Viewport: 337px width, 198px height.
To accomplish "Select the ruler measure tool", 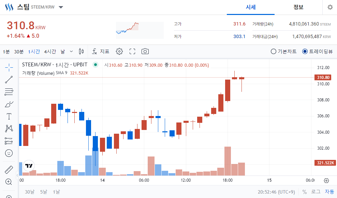I will click(x=9, y=170).
